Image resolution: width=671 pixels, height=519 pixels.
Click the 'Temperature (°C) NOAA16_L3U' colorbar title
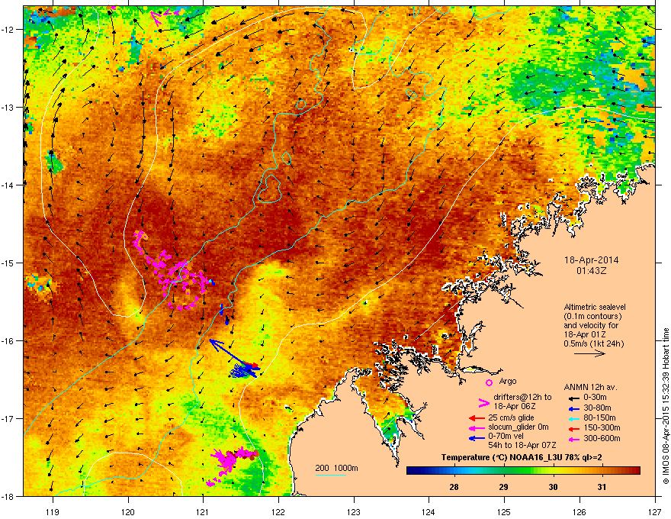pyautogui.click(x=522, y=457)
